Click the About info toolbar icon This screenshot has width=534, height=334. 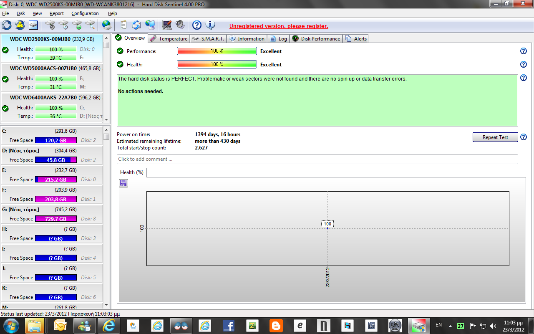click(x=210, y=25)
